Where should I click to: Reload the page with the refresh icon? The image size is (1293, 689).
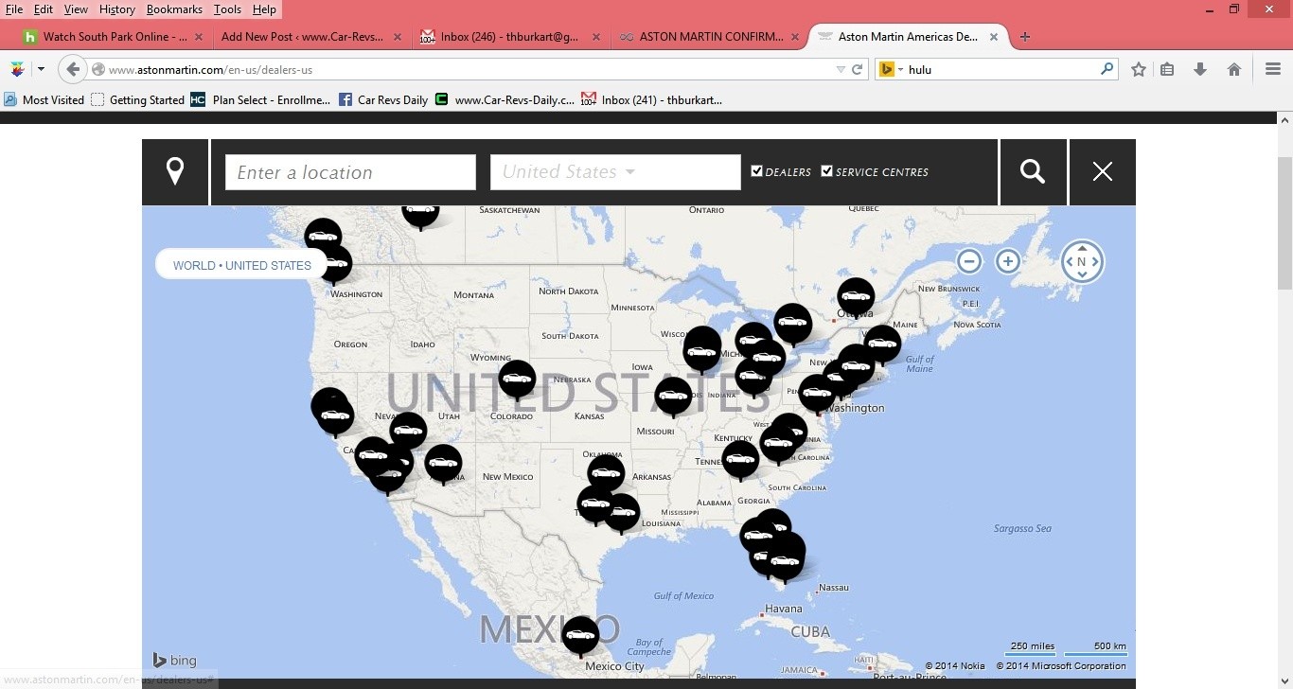pos(858,69)
